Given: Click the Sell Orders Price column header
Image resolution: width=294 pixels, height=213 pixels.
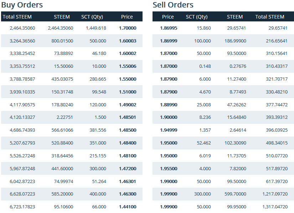Looking at the screenshot, I should (168, 17).
